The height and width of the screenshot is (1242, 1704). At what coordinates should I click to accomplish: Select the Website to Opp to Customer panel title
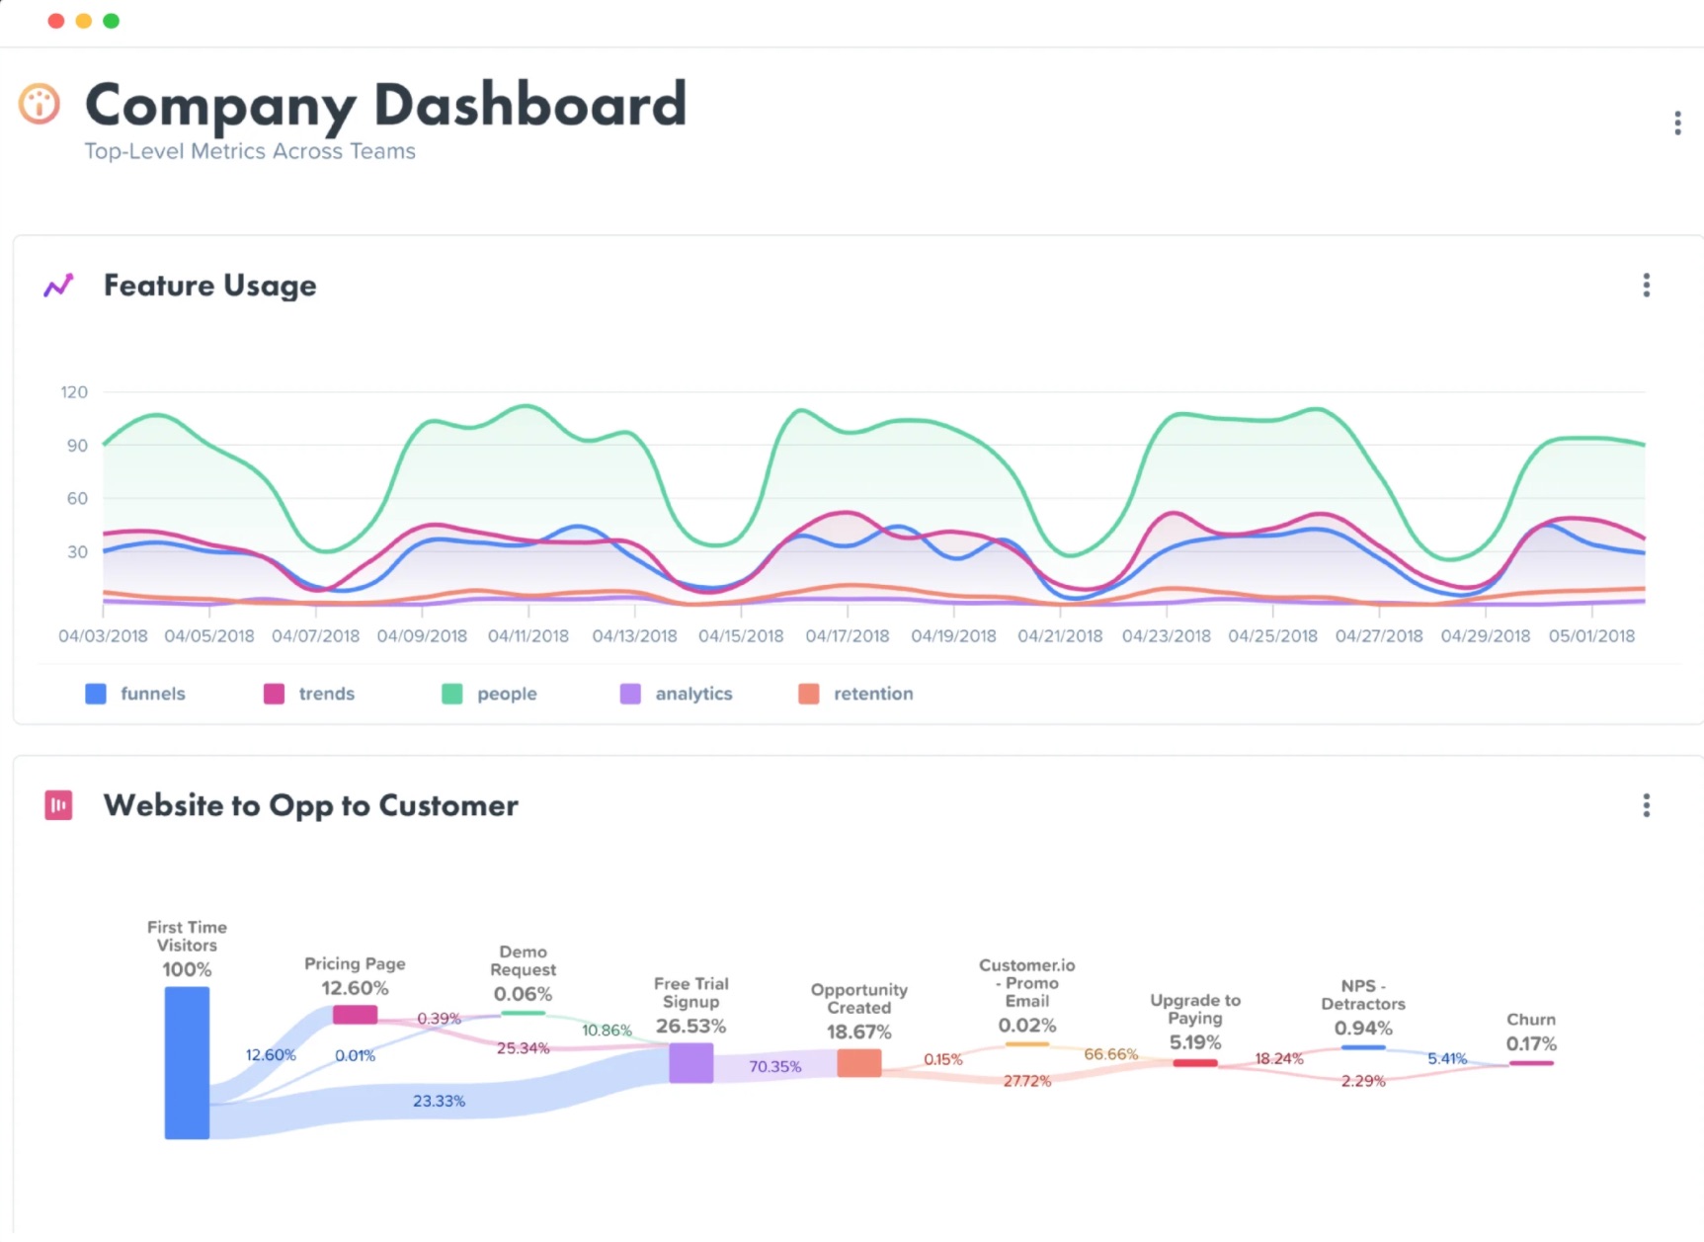pyautogui.click(x=309, y=805)
